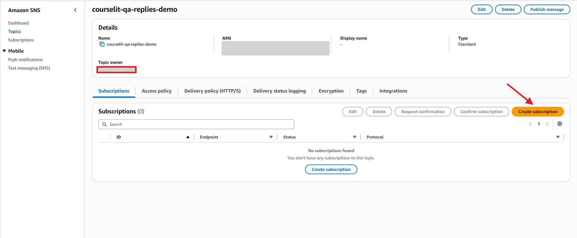Switch to the Subscriptions tab
Image resolution: width=577 pixels, height=238 pixels.
click(x=114, y=91)
